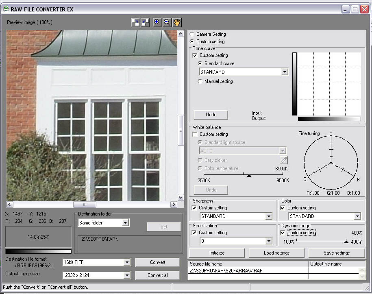Enable White balance Custom setting checkbox

coord(195,134)
